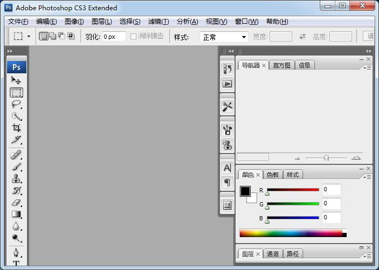
Task: Choose Add to Selection mode
Action: [53, 36]
